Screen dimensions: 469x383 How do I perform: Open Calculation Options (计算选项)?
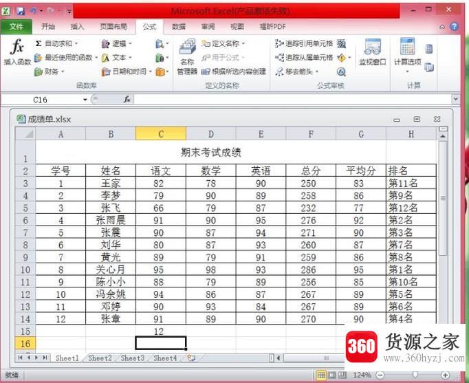pos(407,56)
